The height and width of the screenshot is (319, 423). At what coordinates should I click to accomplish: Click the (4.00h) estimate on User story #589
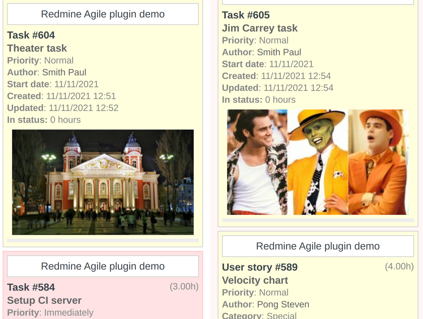click(x=400, y=267)
